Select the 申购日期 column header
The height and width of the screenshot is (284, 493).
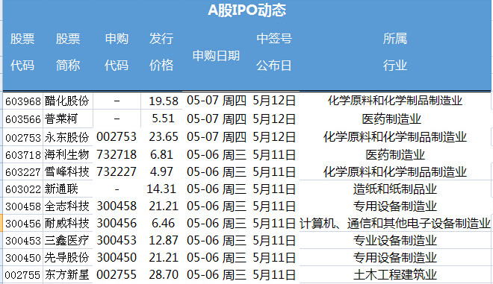pyautogui.click(x=216, y=56)
